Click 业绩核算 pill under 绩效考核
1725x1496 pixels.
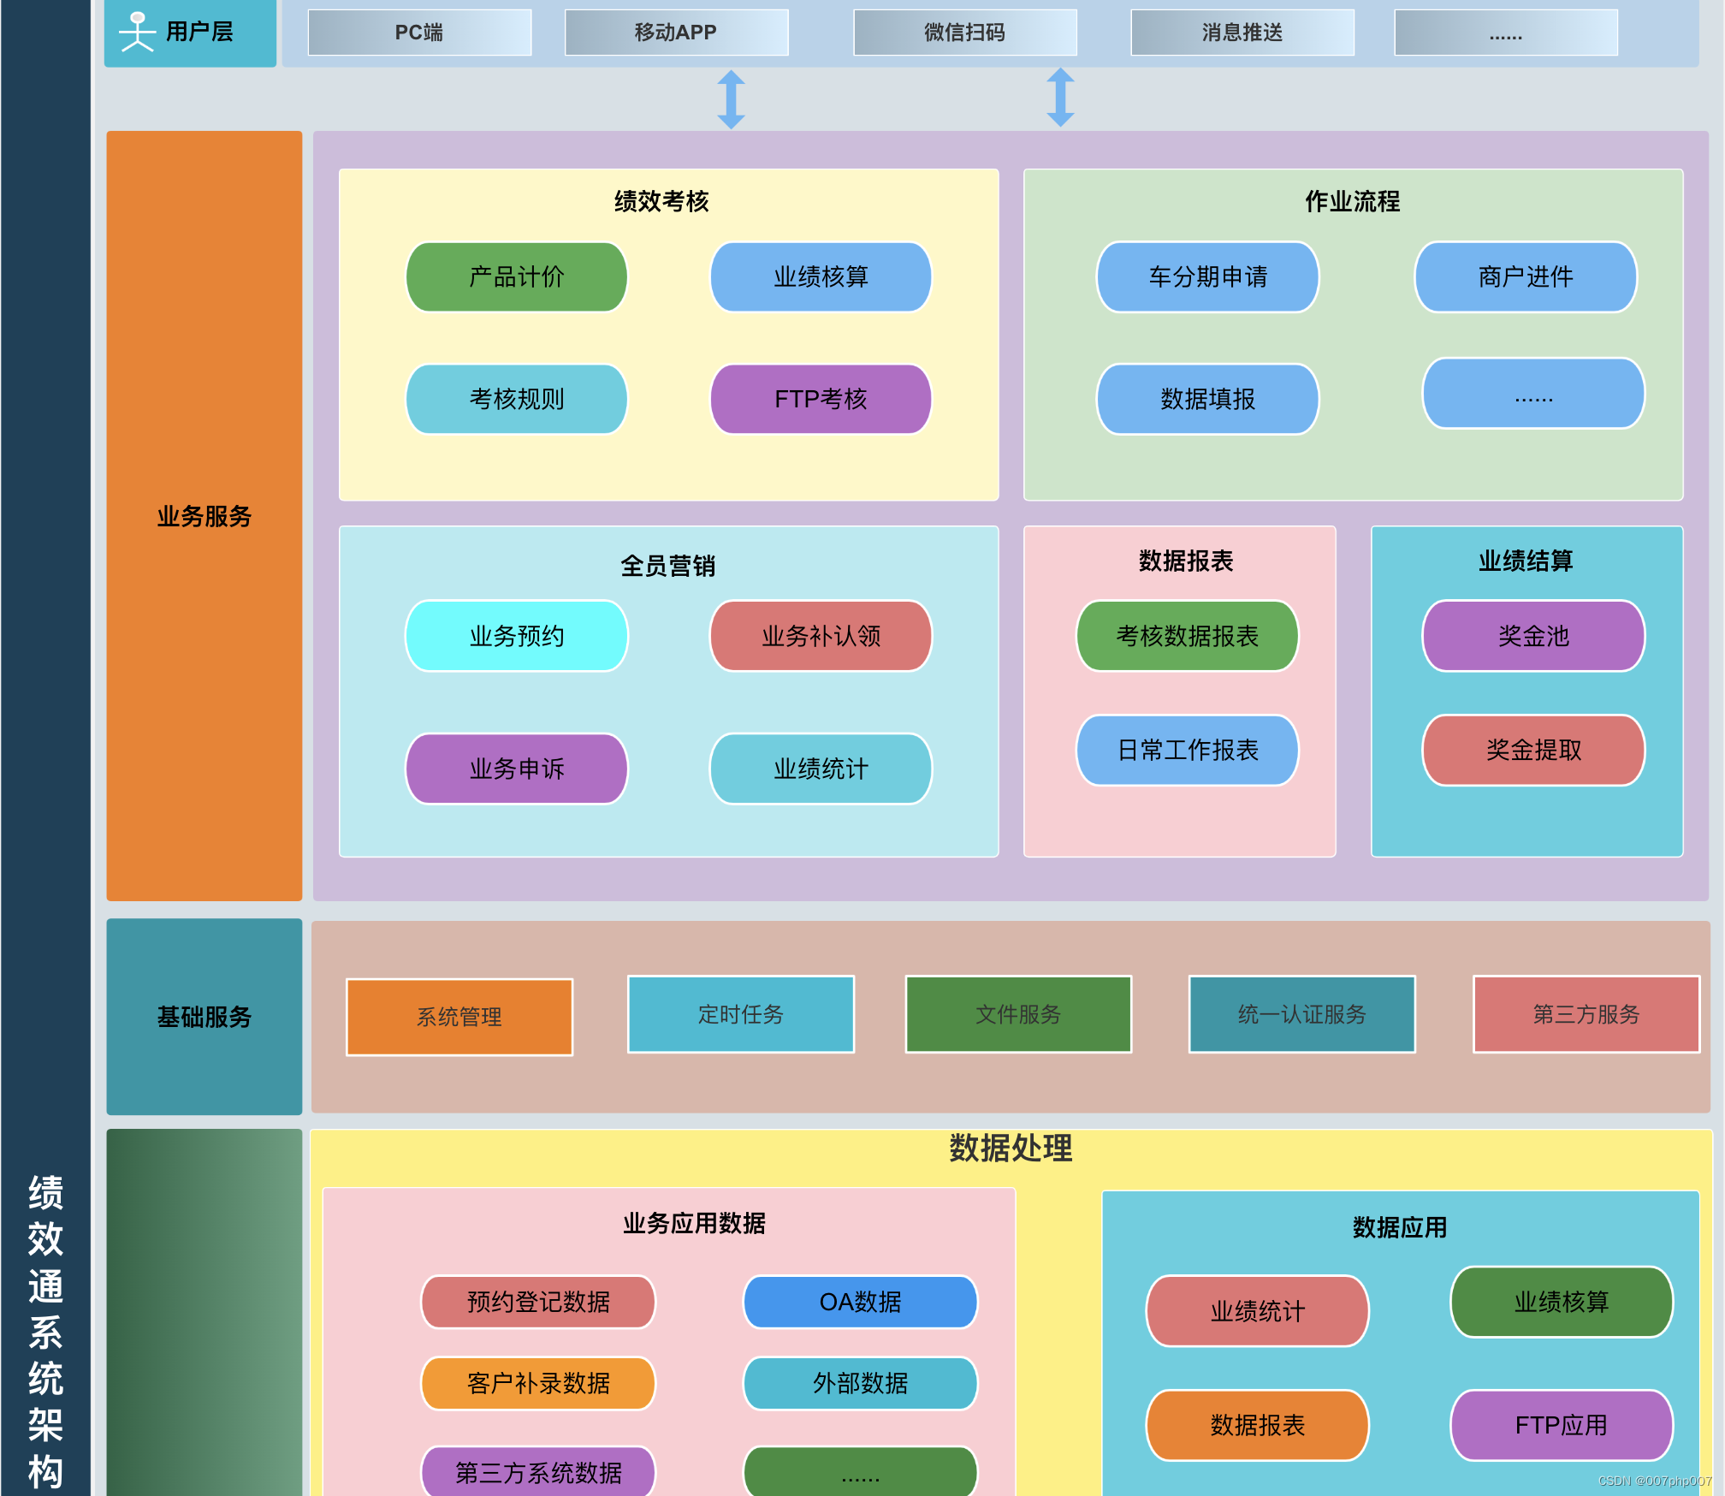point(821,277)
